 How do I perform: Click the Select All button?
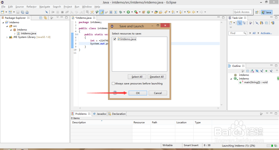(137, 77)
